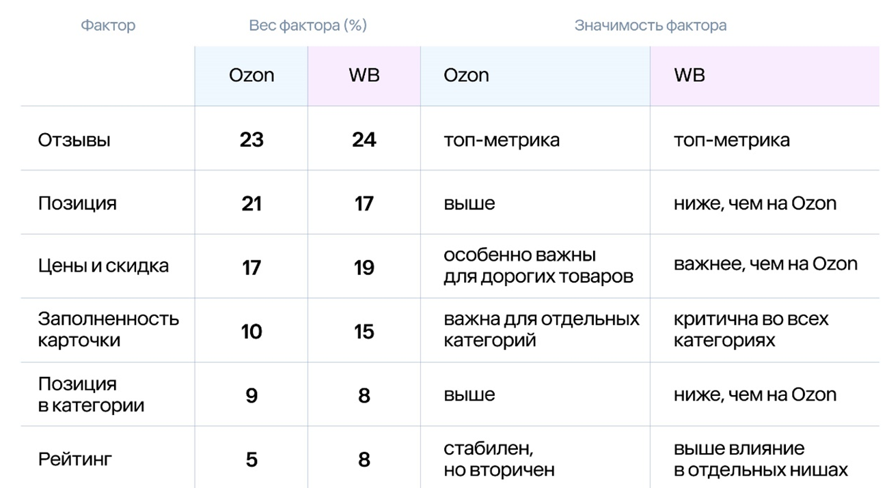The width and height of the screenshot is (887, 488).
Task: Click the WB value 24 for Отзывы
Action: (364, 139)
